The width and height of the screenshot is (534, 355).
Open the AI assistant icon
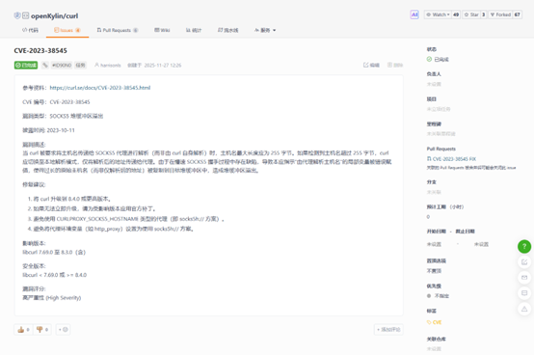click(414, 14)
